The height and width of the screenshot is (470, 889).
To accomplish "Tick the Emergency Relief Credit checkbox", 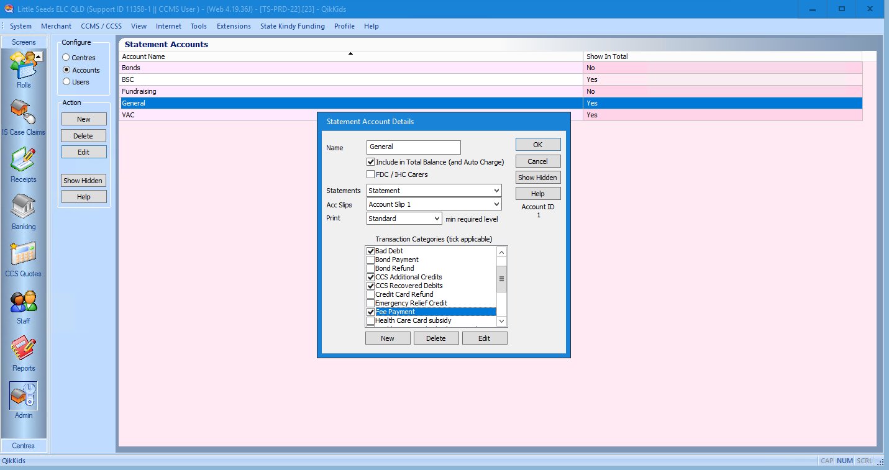I will [x=371, y=303].
